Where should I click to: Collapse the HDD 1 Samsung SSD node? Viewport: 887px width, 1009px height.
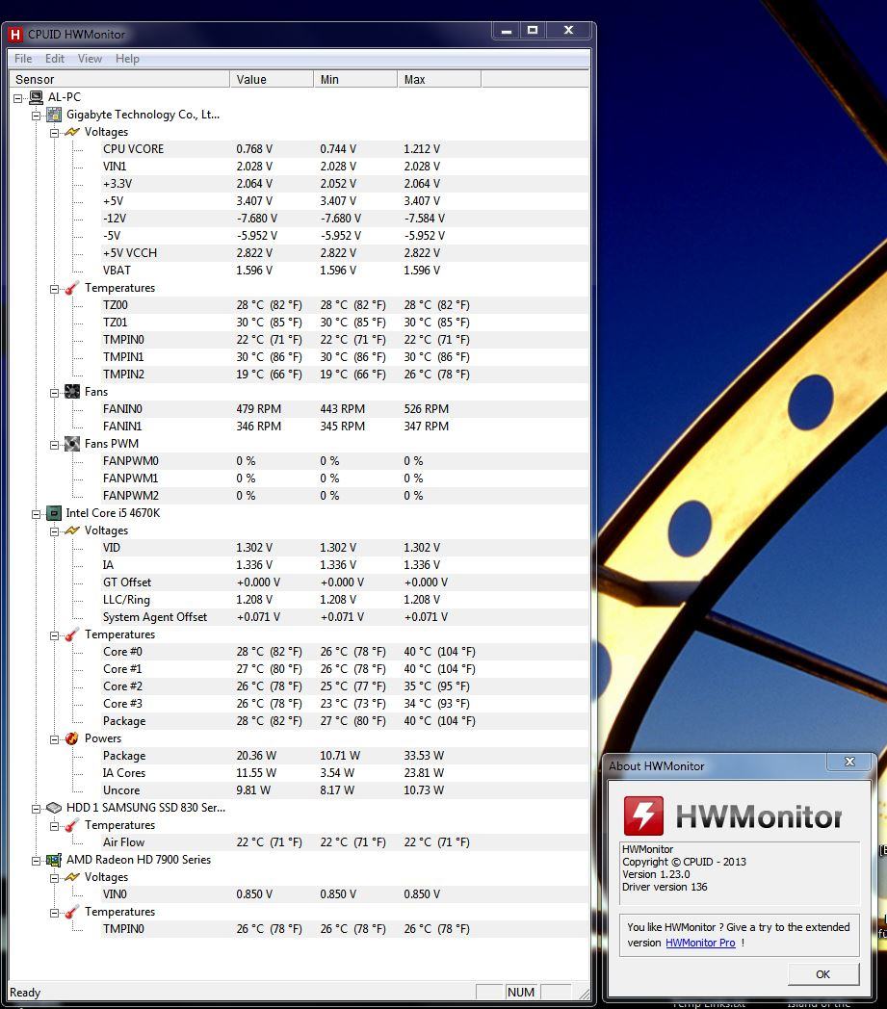37,809
